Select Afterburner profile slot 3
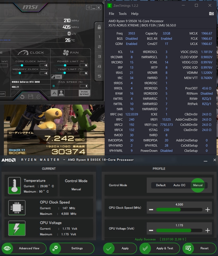 click(x=99, y=56)
